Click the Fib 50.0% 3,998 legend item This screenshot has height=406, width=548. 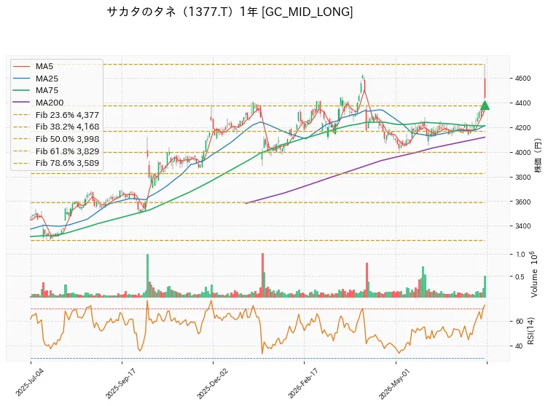click(56, 139)
